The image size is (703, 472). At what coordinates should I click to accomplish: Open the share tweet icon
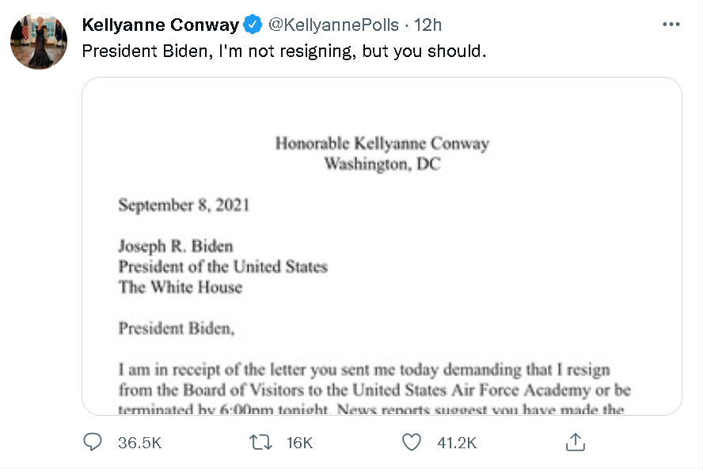576,442
